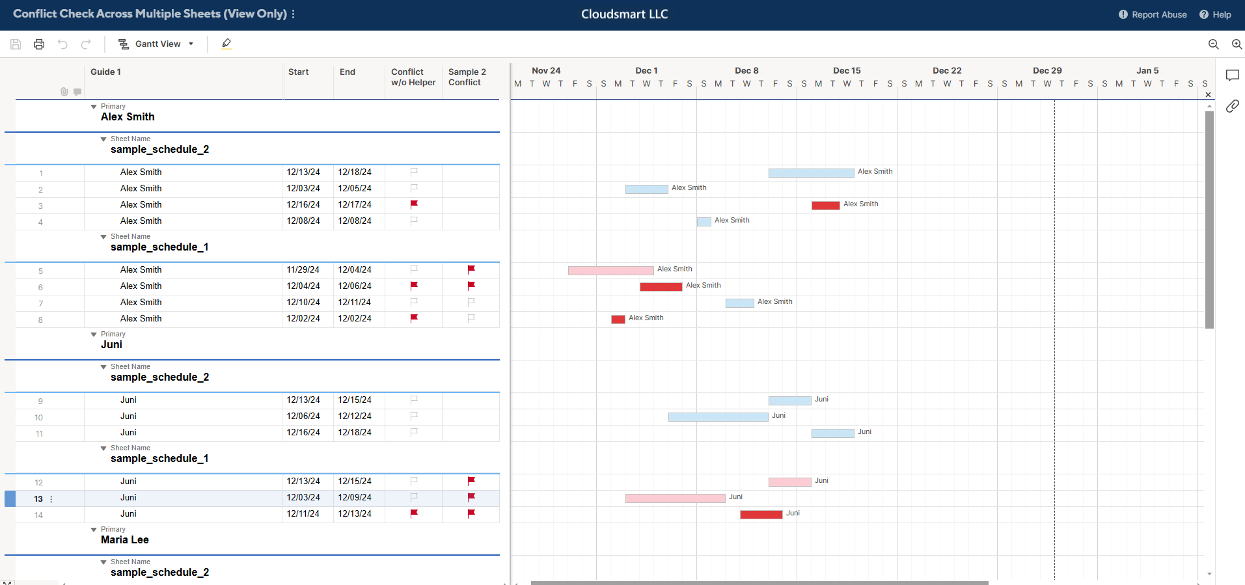Screen dimensions: 1245x585
Task: Click the Alex Smith cell in row 4
Action: [184, 221]
